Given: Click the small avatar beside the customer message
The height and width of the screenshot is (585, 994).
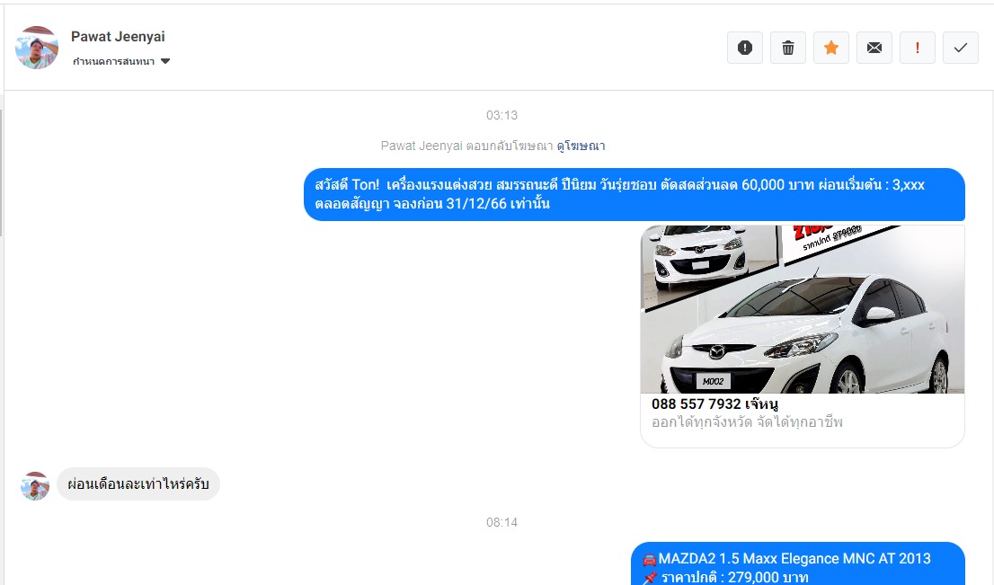Looking at the screenshot, I should pyautogui.click(x=35, y=486).
